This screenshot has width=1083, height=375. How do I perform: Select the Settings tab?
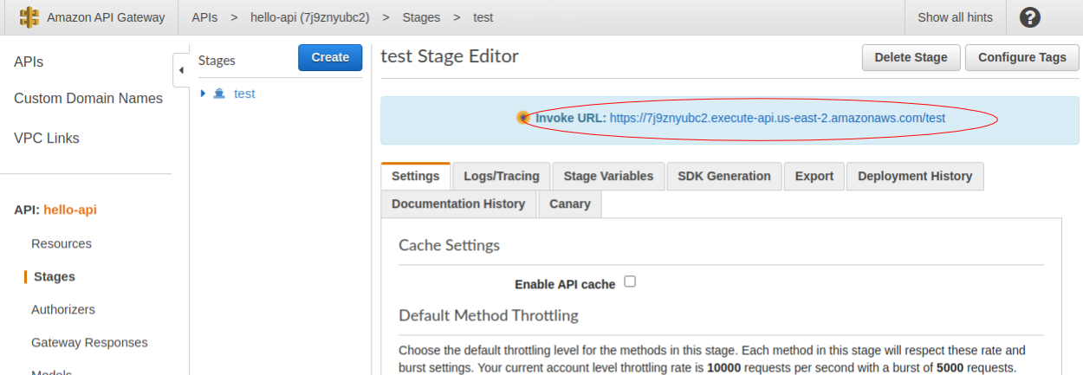click(416, 176)
